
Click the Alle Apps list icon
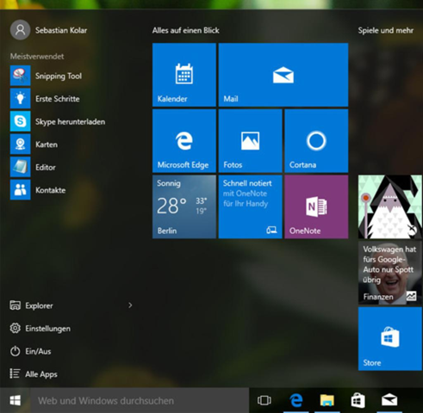[x=15, y=373]
